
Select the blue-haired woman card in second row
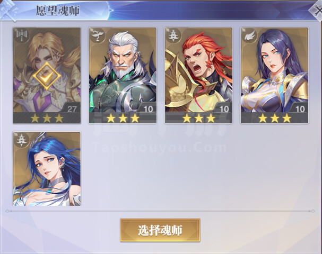47,169
